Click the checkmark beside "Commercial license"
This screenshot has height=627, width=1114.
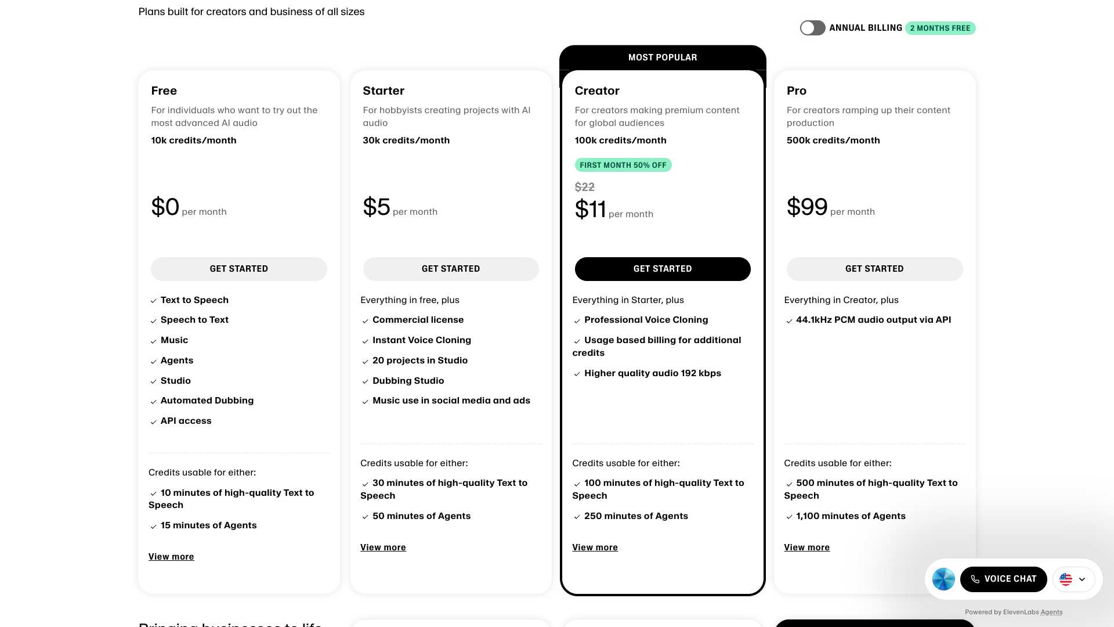365,320
